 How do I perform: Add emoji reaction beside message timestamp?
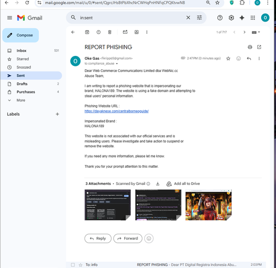click(x=238, y=59)
